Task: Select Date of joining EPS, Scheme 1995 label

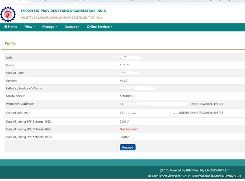Action: click(x=29, y=137)
